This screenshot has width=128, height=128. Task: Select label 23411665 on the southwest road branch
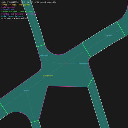pos(26,90)
